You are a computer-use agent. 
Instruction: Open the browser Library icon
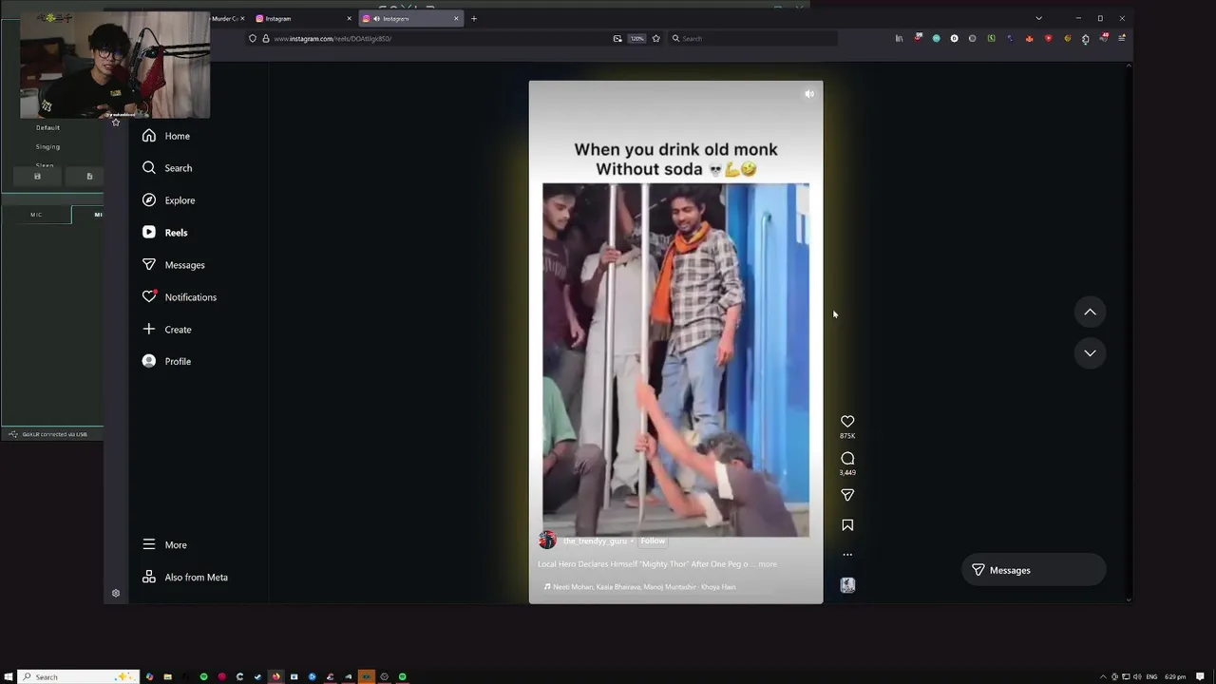click(x=899, y=38)
